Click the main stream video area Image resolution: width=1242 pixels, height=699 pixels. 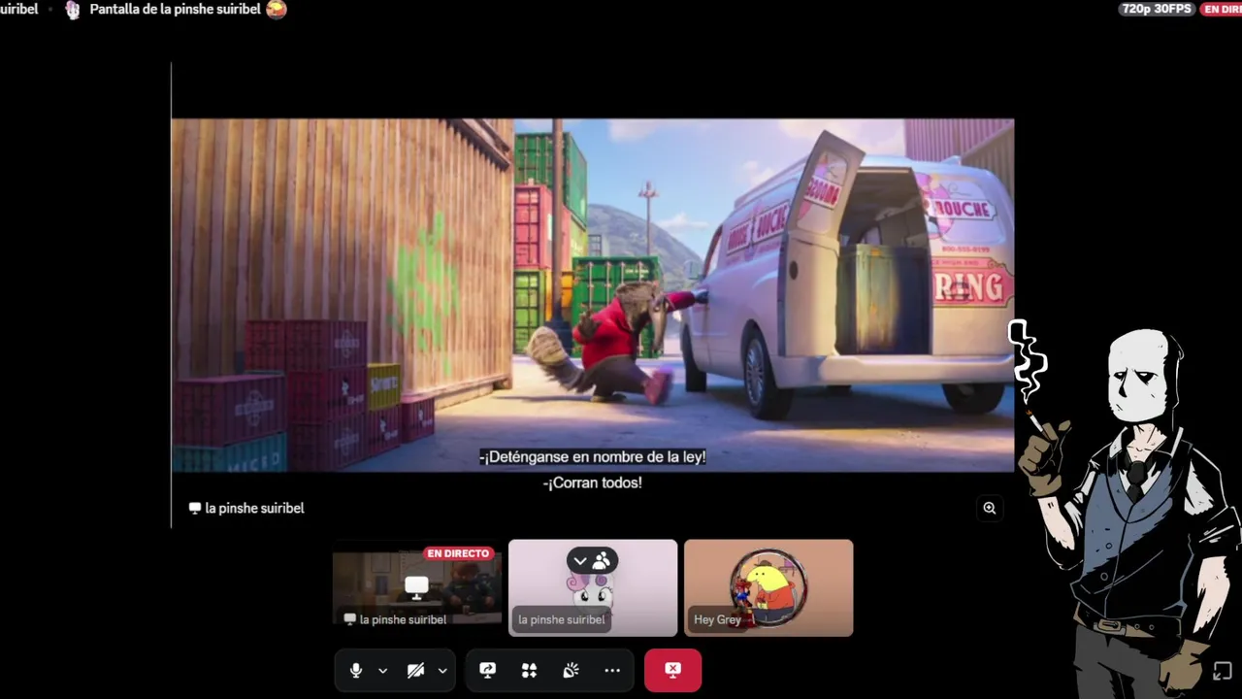point(593,295)
